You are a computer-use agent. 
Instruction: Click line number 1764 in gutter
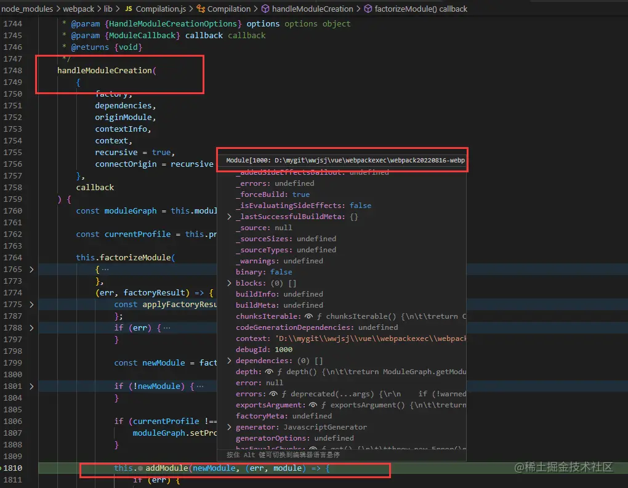[13, 257]
